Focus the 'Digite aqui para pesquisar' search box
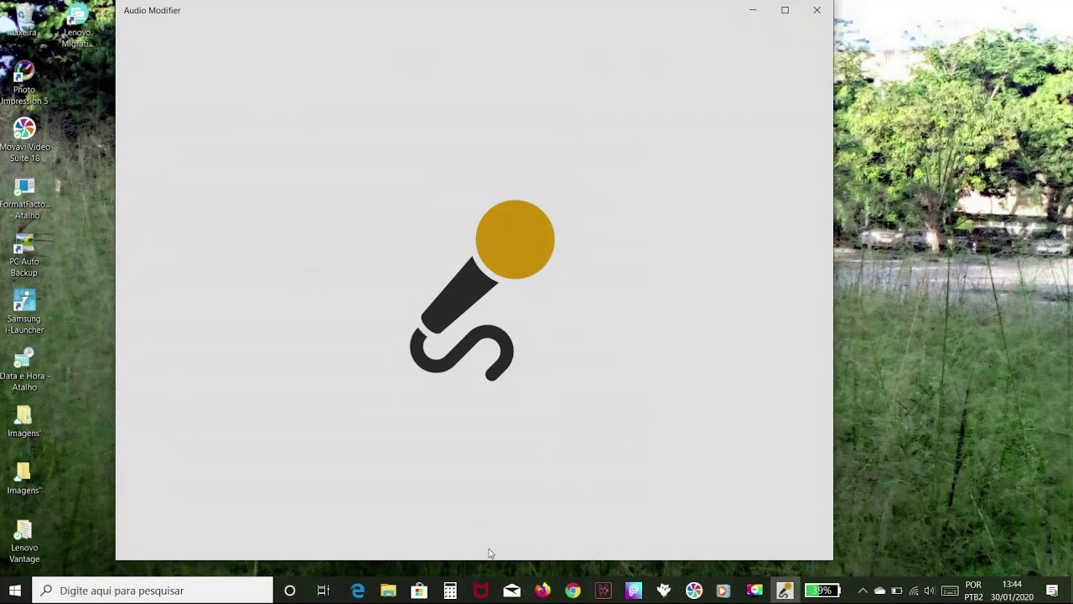This screenshot has height=604, width=1073. [x=153, y=591]
